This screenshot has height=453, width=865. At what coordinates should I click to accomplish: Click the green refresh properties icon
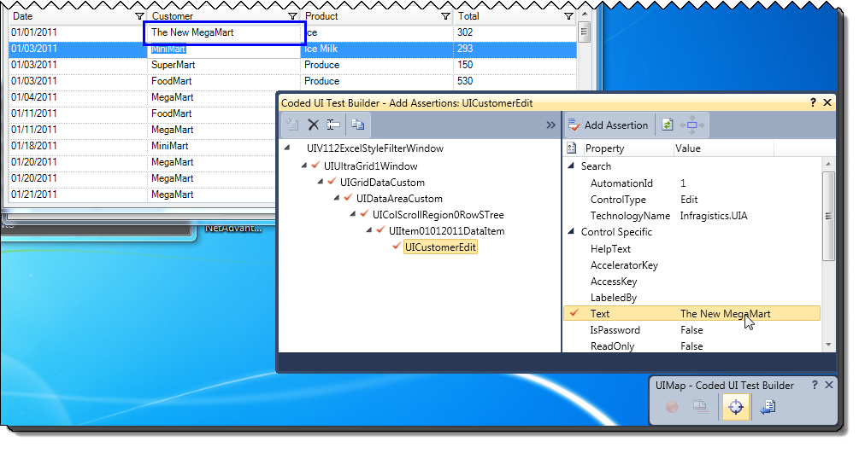pyautogui.click(x=667, y=125)
